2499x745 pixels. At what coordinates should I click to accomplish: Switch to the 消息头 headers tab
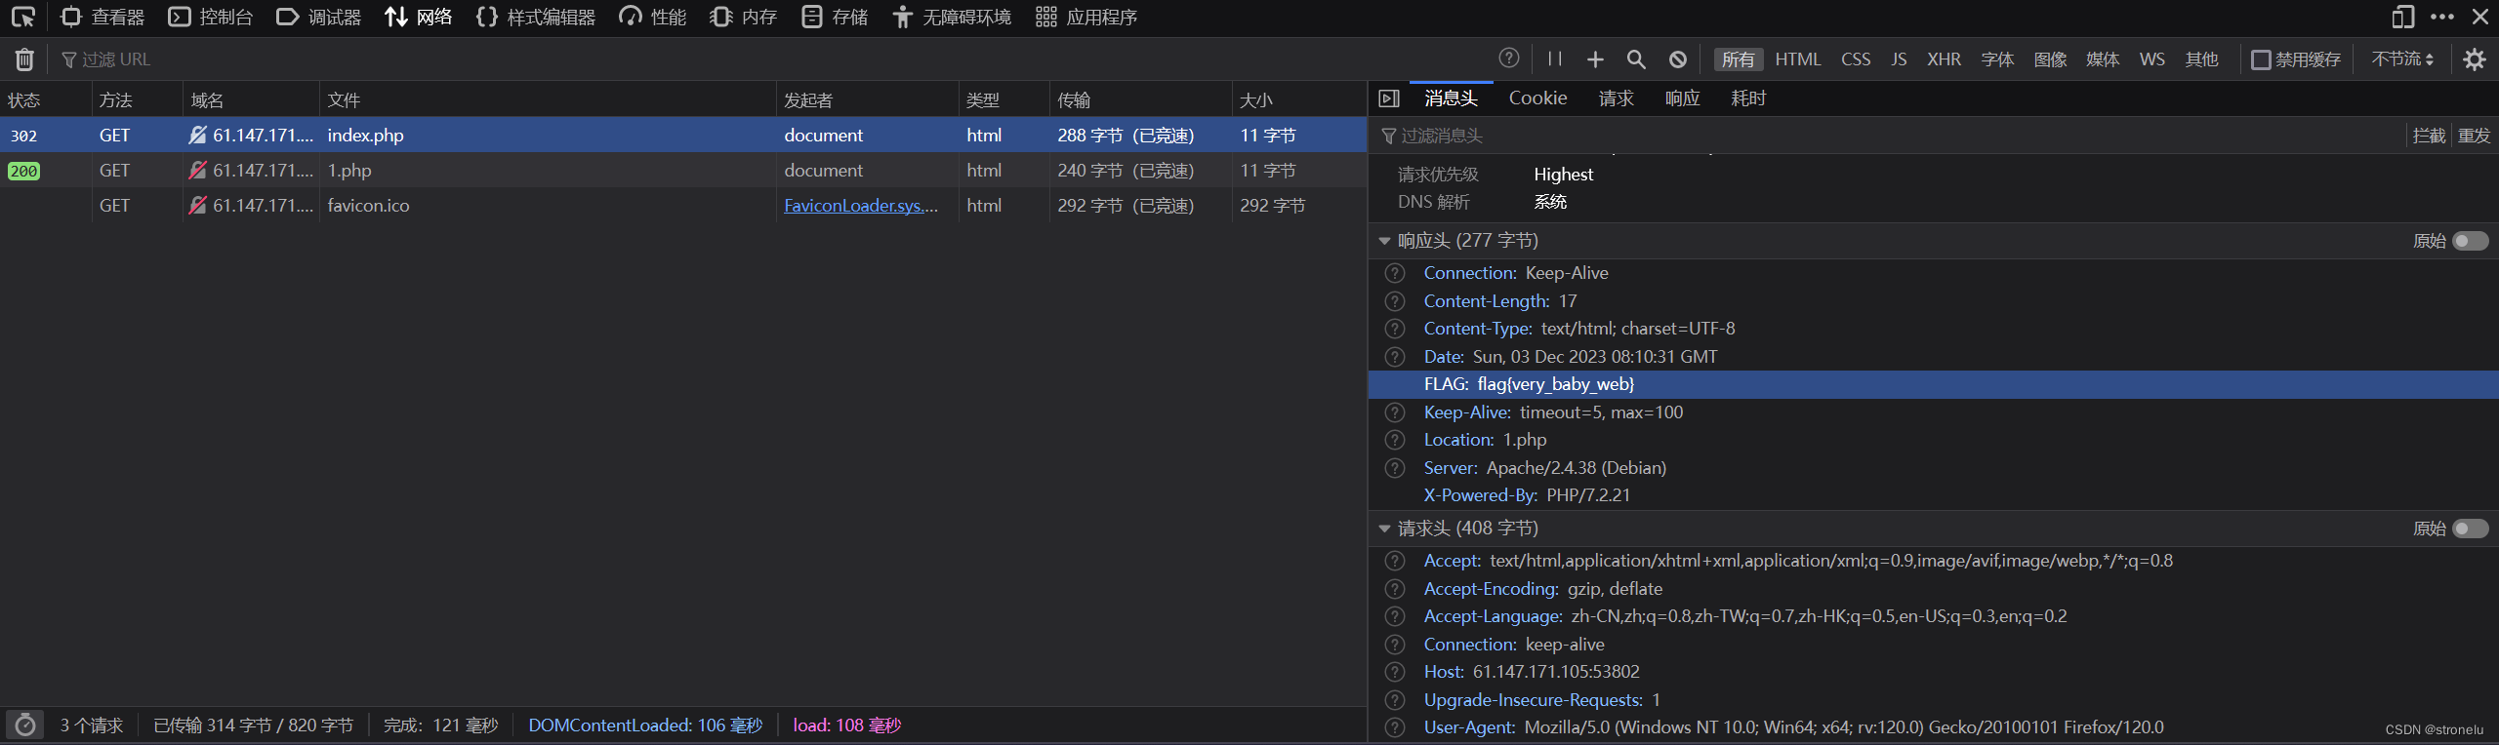[1451, 98]
